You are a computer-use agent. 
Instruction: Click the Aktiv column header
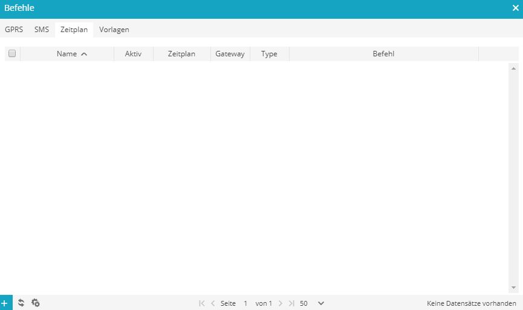(x=134, y=54)
